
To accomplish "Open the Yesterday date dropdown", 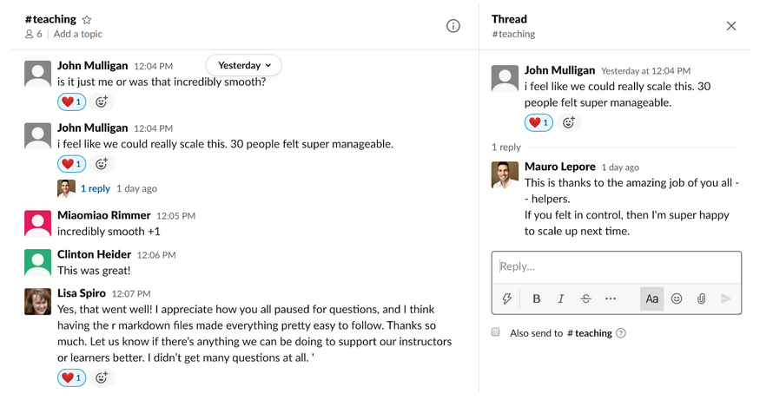I will click(244, 66).
